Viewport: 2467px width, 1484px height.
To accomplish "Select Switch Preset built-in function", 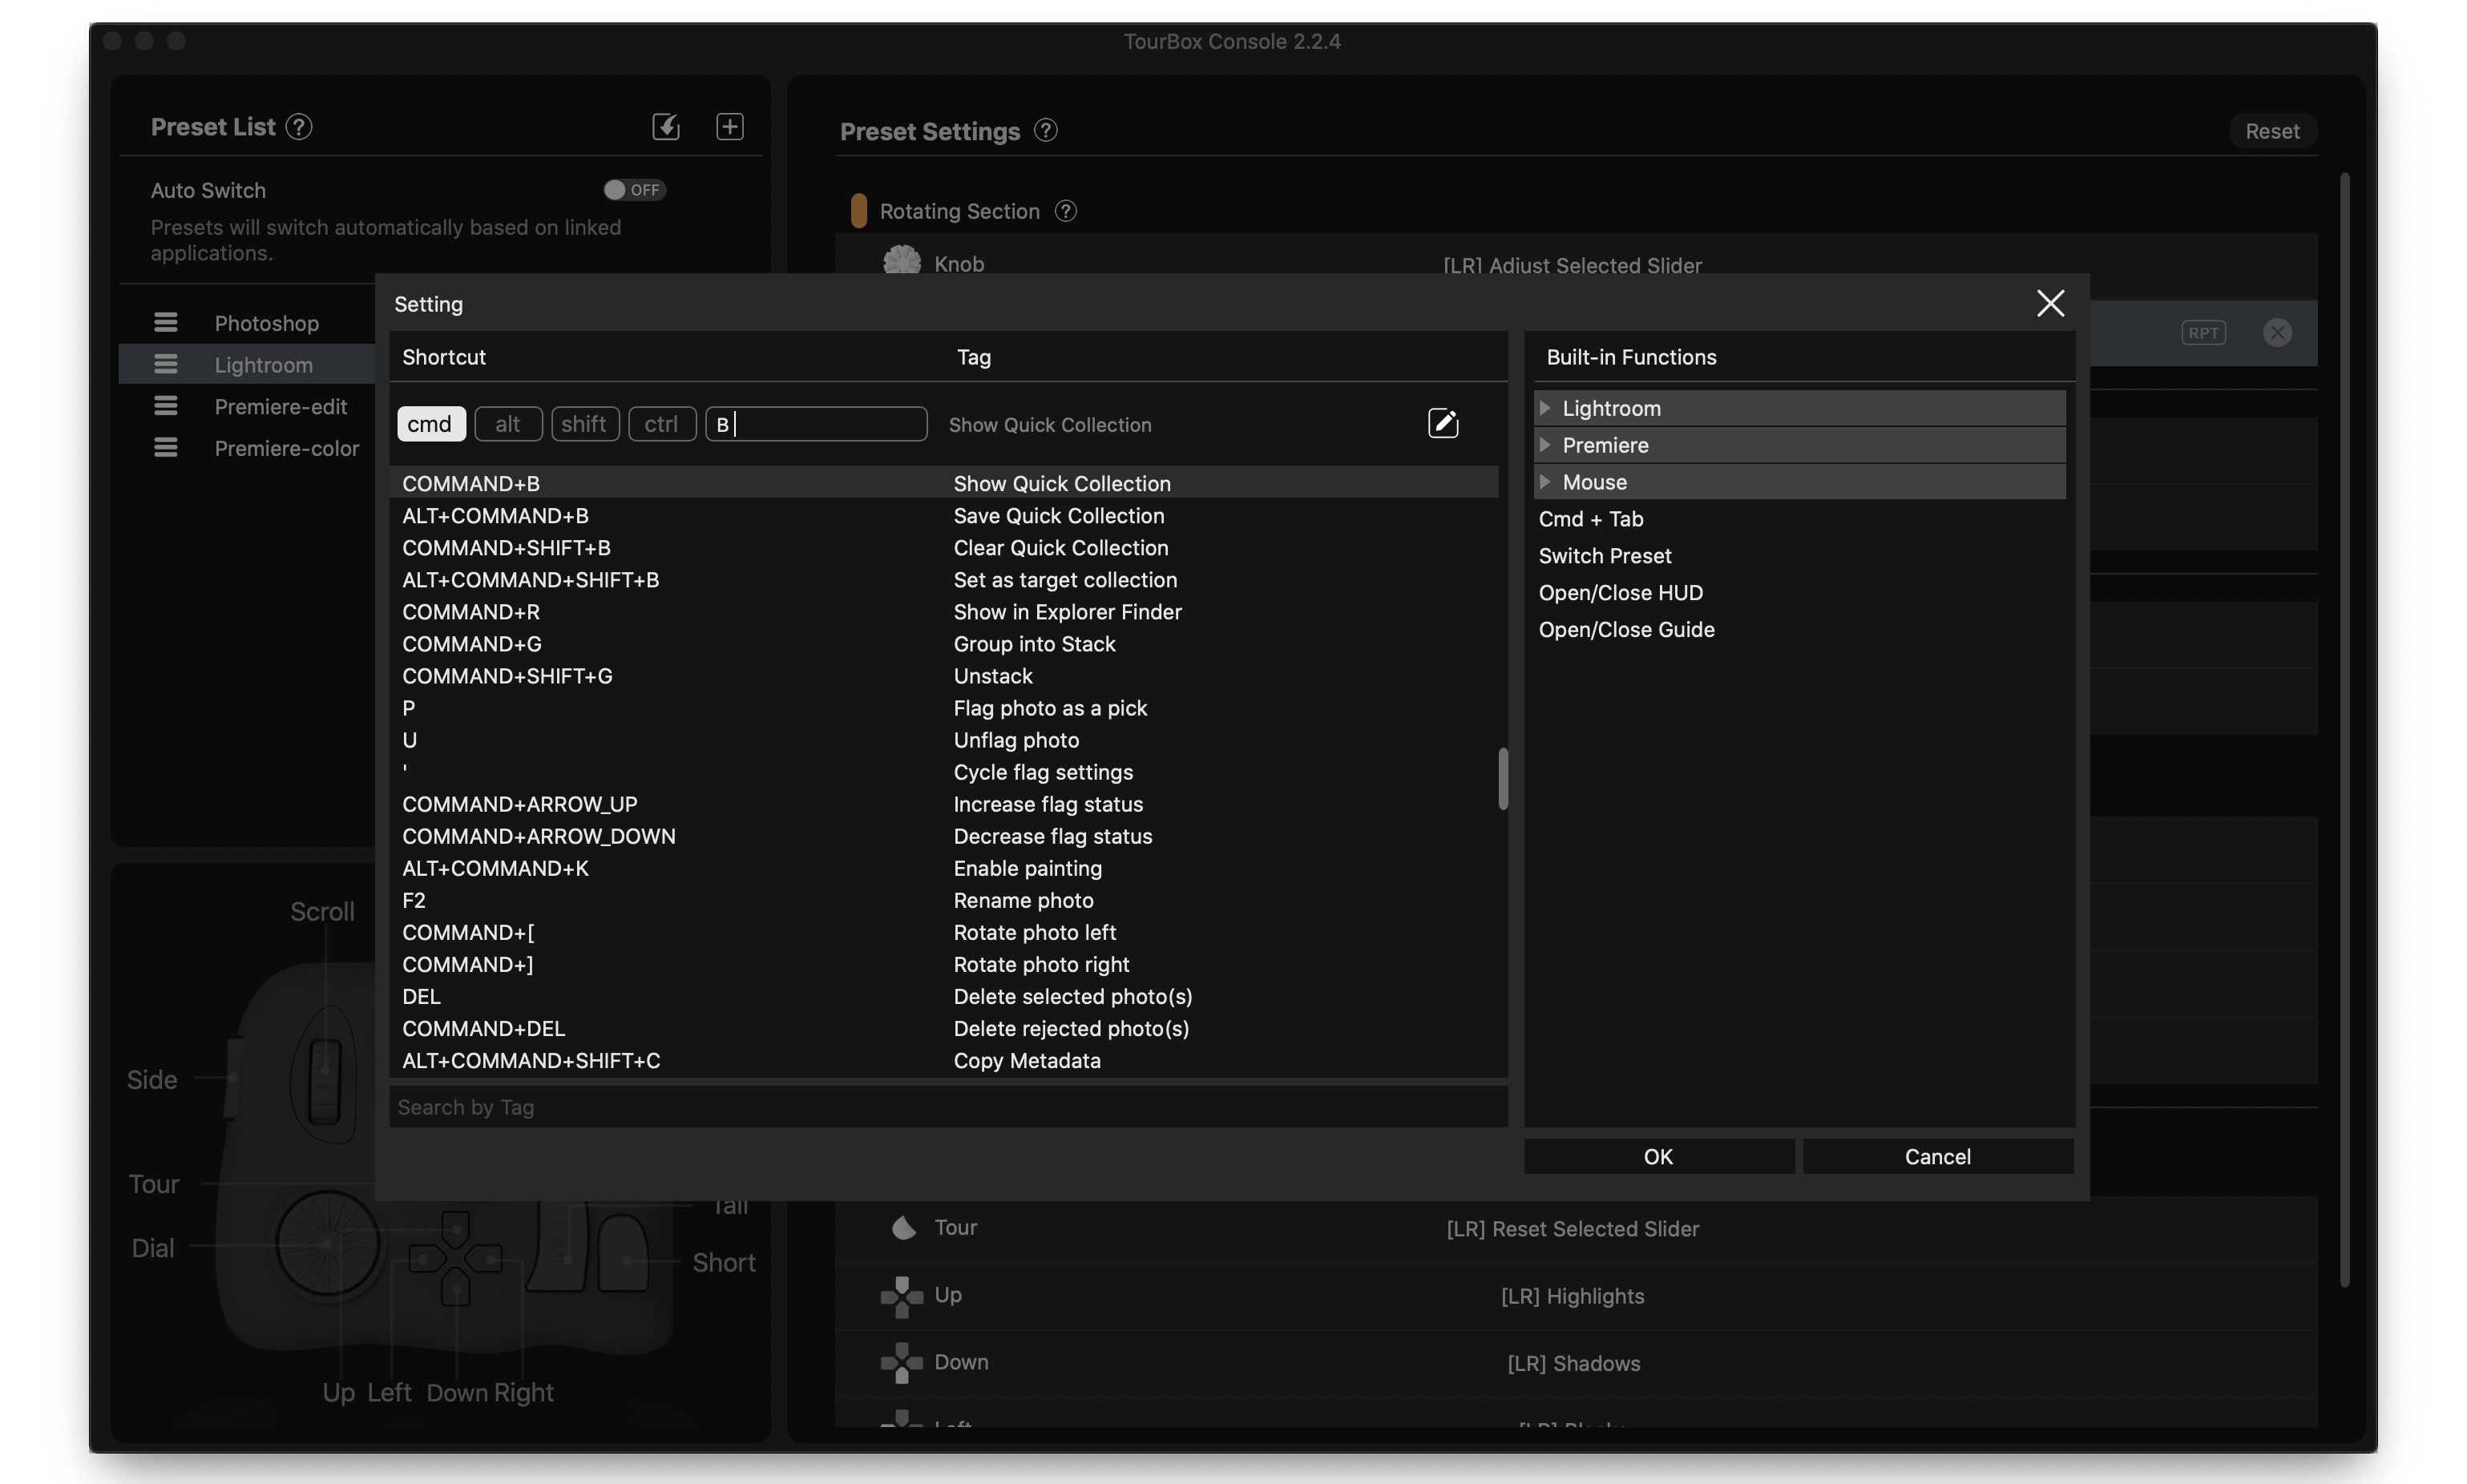I will (x=1604, y=556).
